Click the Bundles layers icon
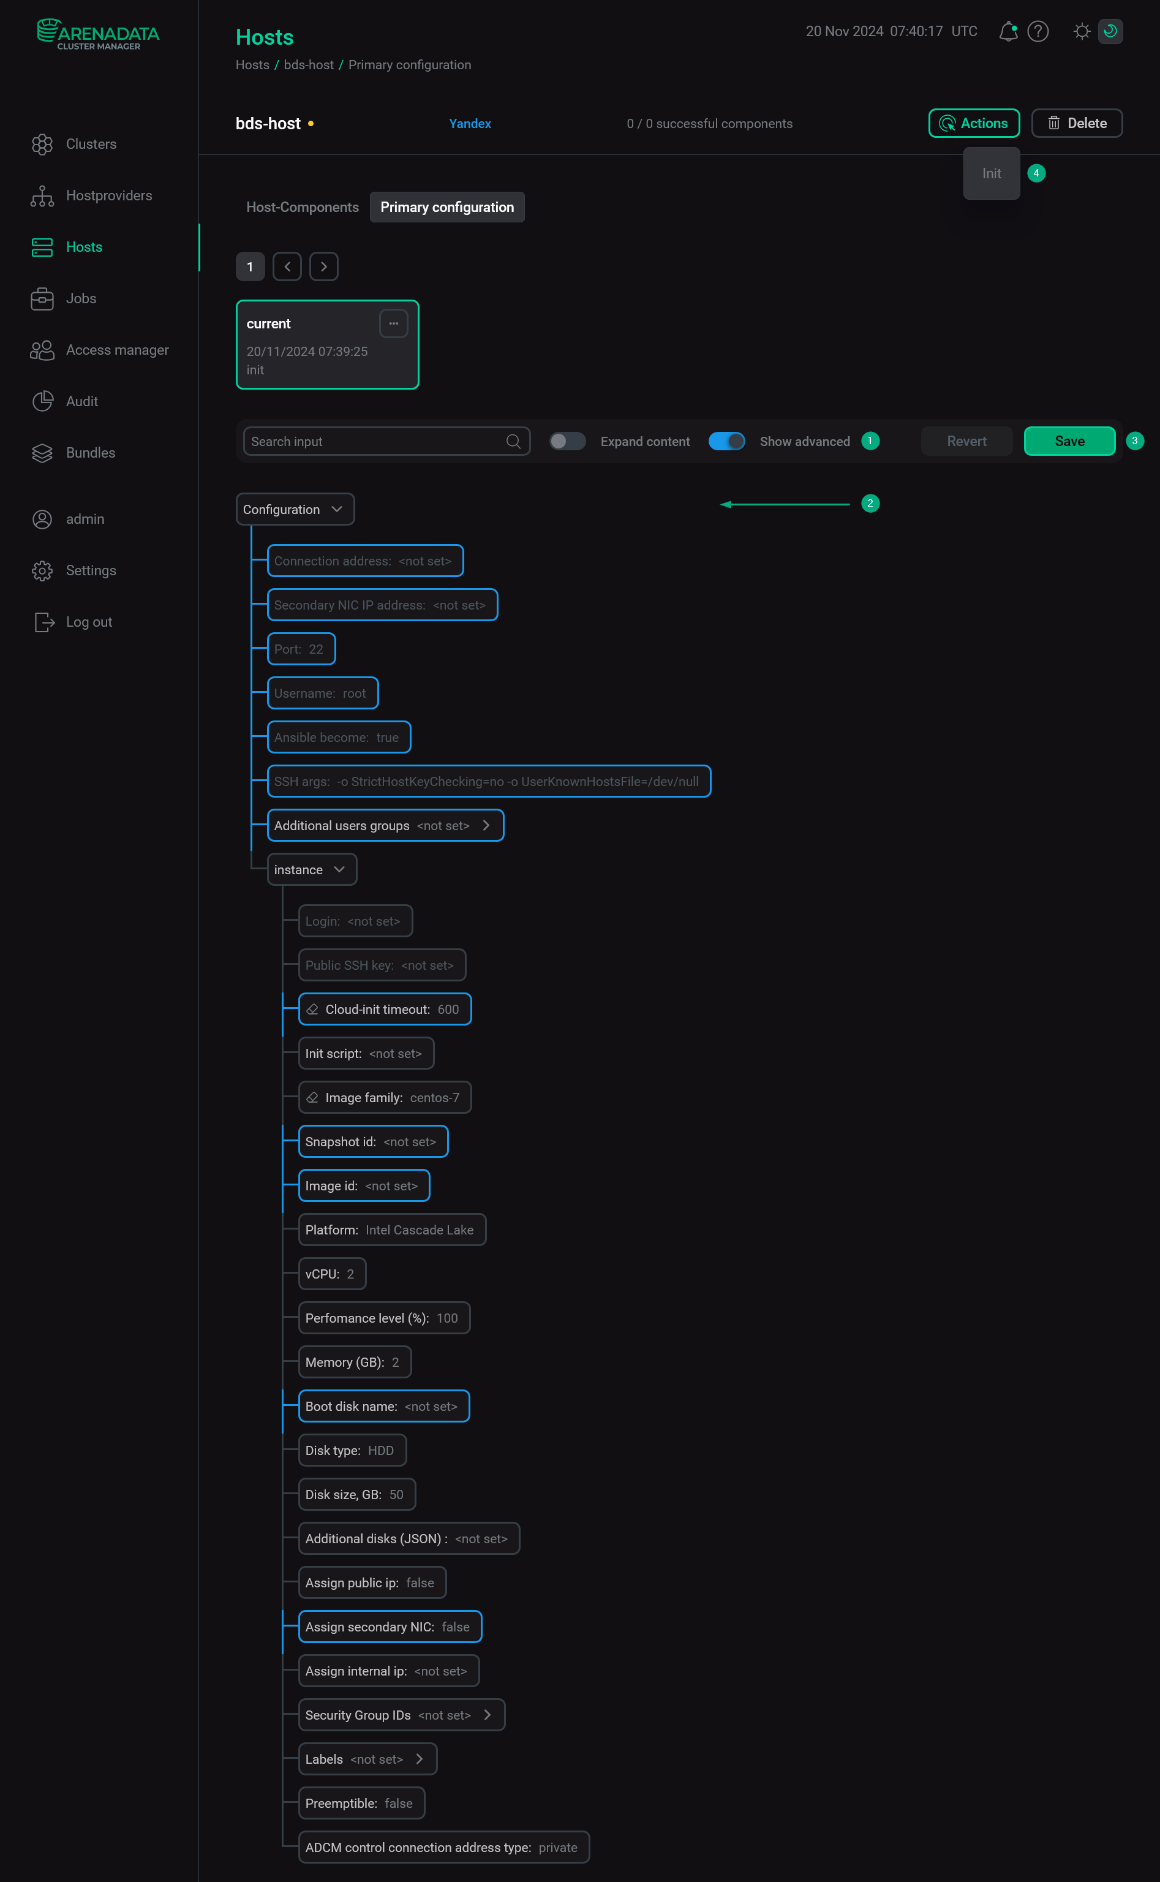The width and height of the screenshot is (1160, 1882). 42,453
